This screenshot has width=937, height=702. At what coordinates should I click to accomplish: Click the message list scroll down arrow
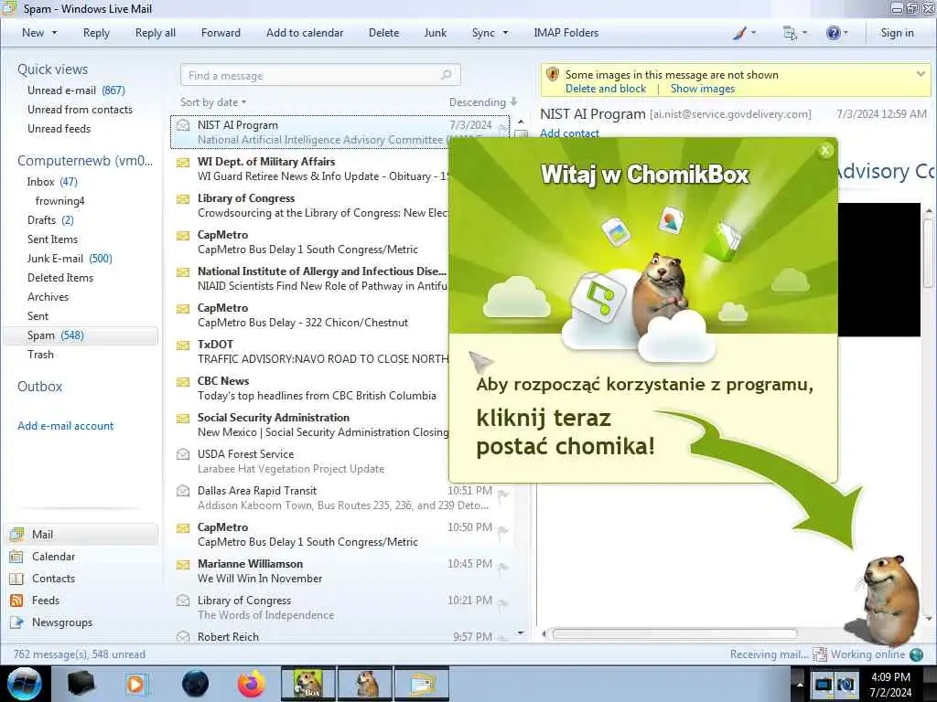[521, 633]
